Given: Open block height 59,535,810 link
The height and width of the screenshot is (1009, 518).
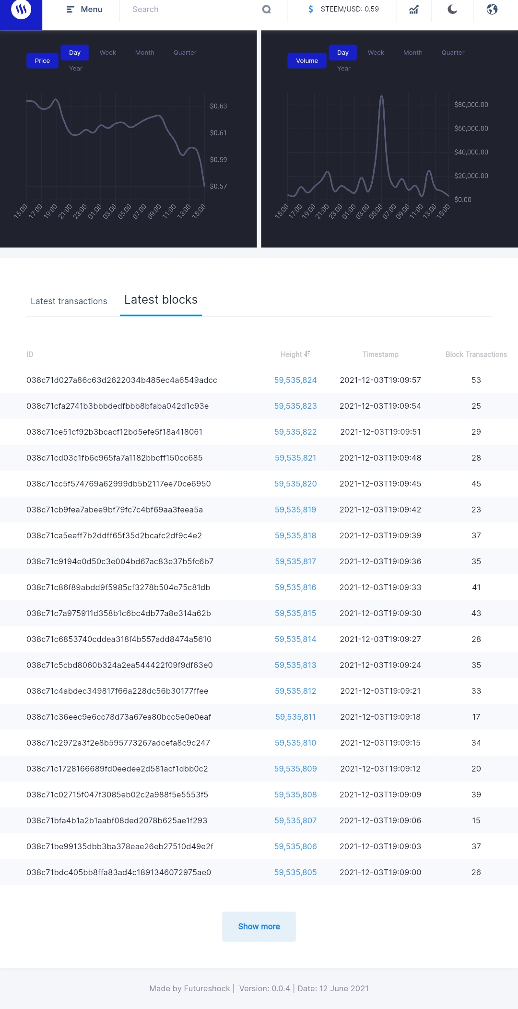Looking at the screenshot, I should click(x=295, y=743).
